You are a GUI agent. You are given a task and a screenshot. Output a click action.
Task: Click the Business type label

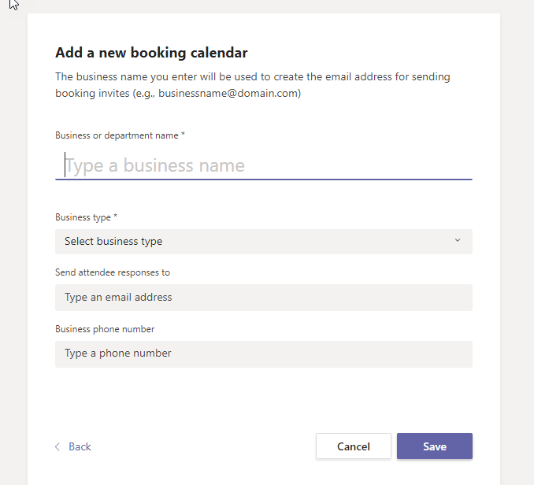click(83, 217)
